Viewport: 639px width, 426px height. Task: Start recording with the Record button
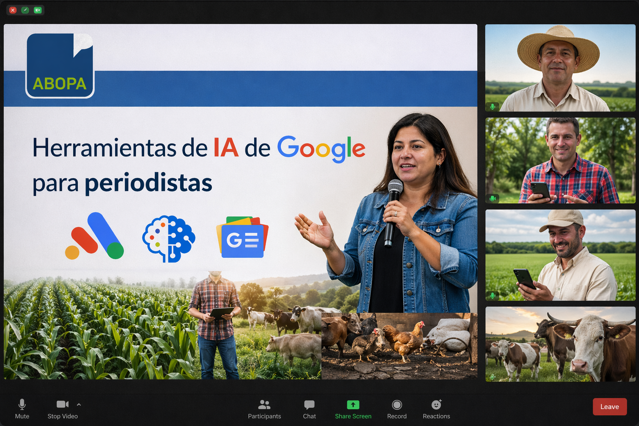click(x=397, y=409)
